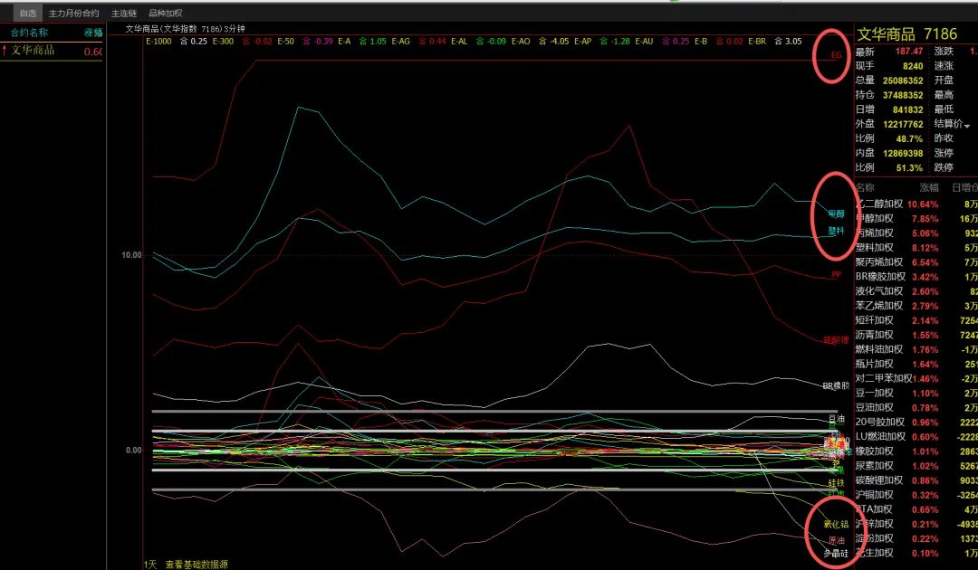
Task: Click the 塑料 line label on chart
Action: (836, 231)
